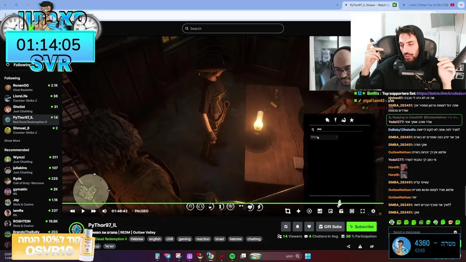Open Shotist channel in Following list
This screenshot has height=262, width=466.
[31, 109]
